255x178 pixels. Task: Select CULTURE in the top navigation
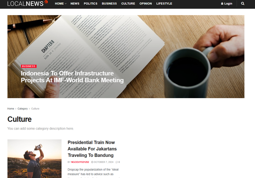[128, 3]
